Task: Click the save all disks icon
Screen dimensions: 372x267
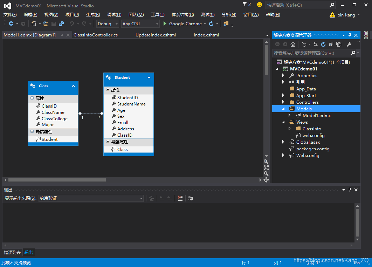Action: 61,24
